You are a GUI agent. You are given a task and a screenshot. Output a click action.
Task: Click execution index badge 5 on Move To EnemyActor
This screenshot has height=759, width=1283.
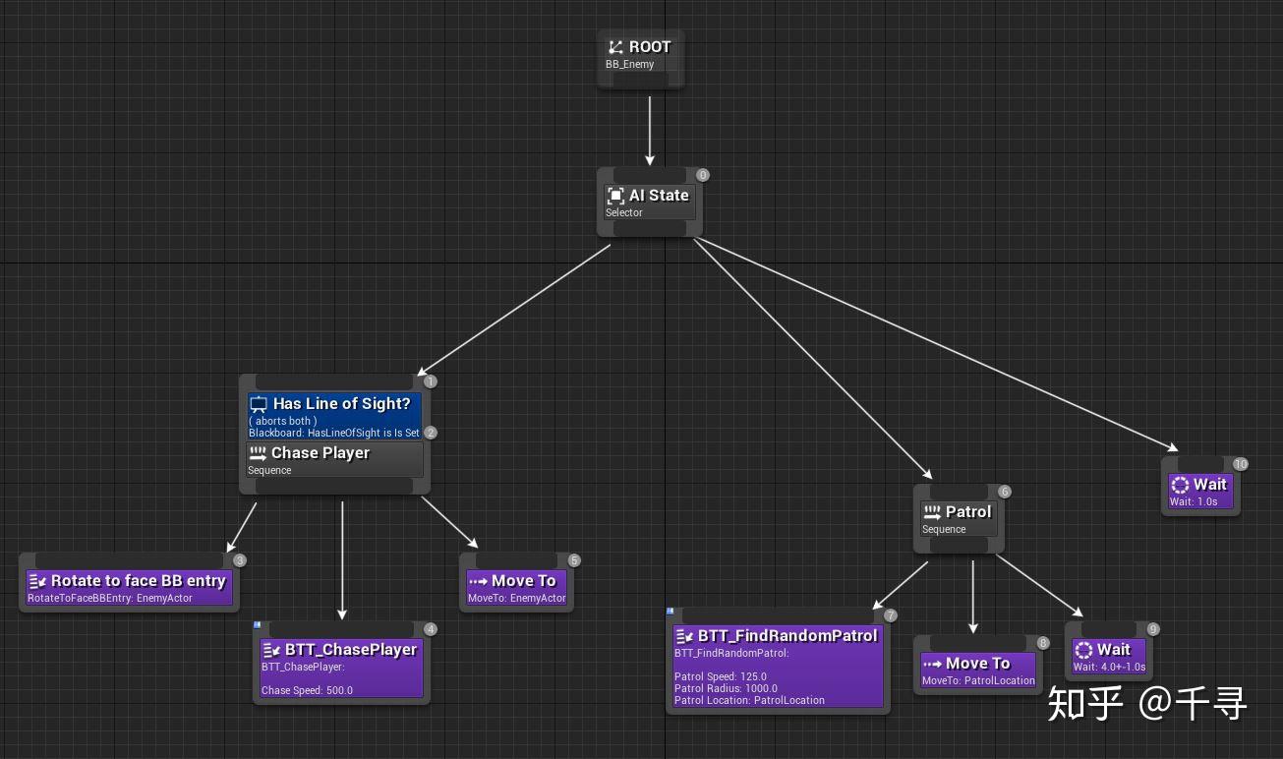tap(574, 560)
